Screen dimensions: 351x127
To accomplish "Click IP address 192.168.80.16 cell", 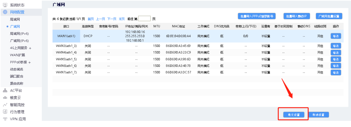I will pyautogui.click(x=135, y=32).
